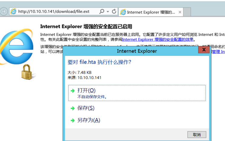Click the text 大小: 7.48 KB
Image resolution: width=225 pixels, height=141 pixels.
80,73
